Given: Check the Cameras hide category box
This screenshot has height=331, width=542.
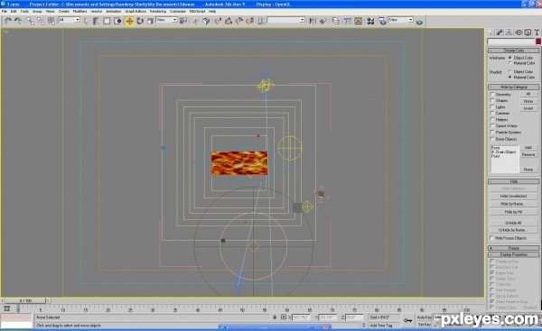Looking at the screenshot, I should [x=492, y=114].
